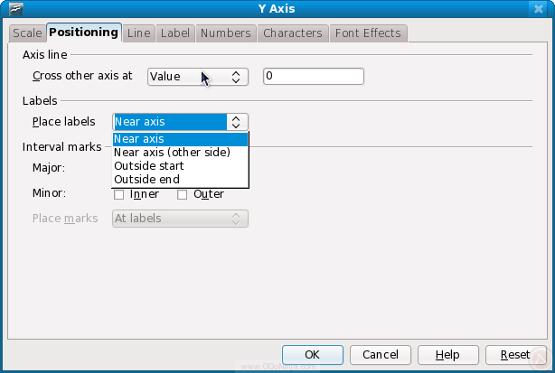Screen dimensions: 555x373
Task: Select Near axis (other side) option
Action: [x=179, y=153]
